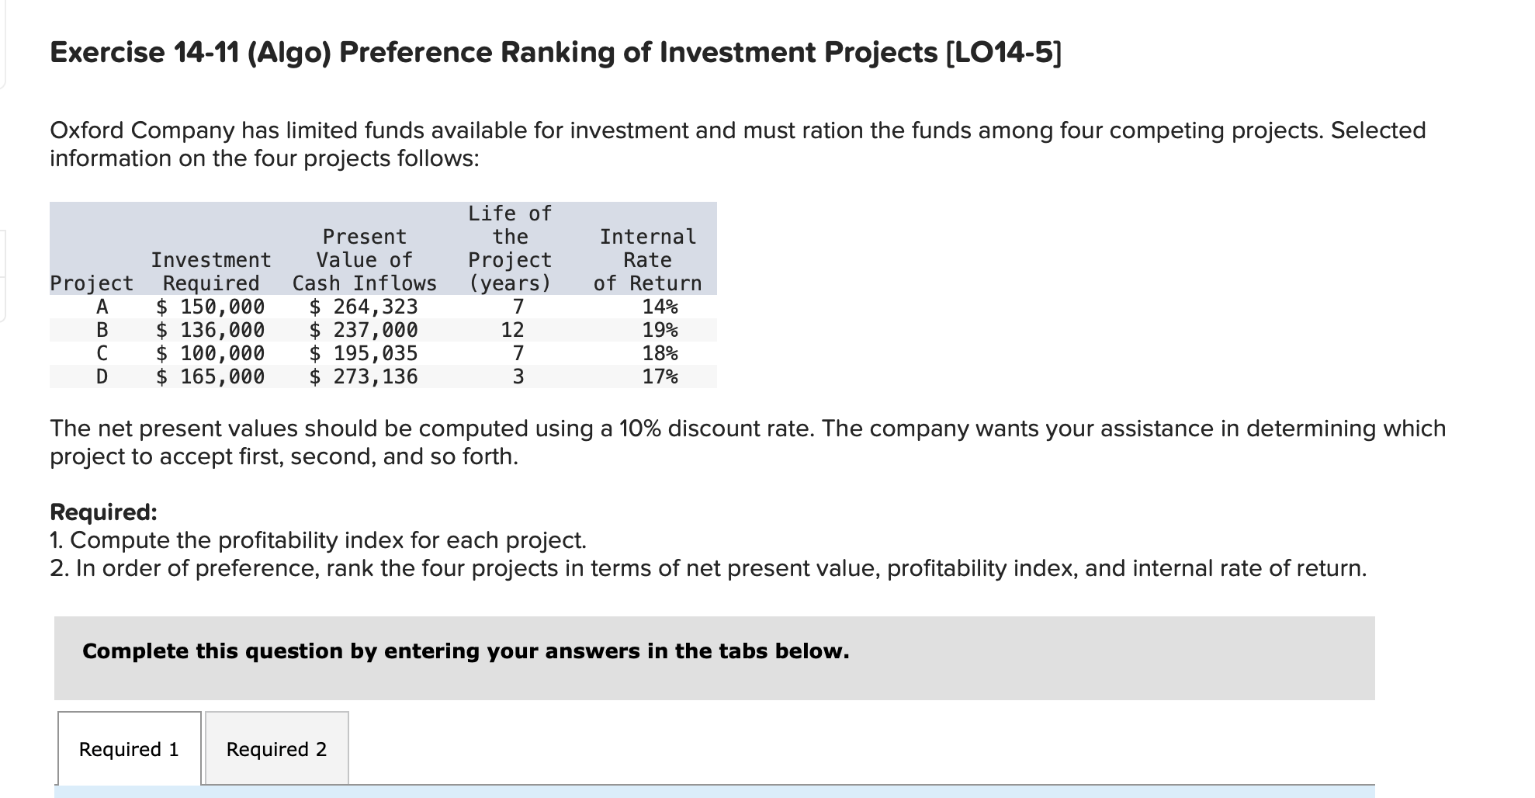Click Project C internal rate 18%
Viewport: 1535px width, 798px height.
coord(660,353)
